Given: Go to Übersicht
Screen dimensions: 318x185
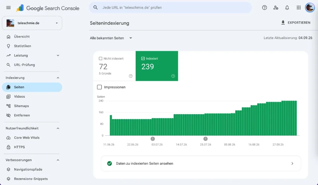Looking at the screenshot, I should (x=32, y=37).
